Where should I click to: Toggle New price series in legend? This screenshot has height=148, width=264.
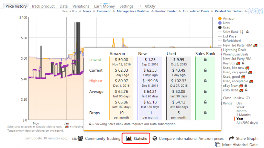click(227, 23)
